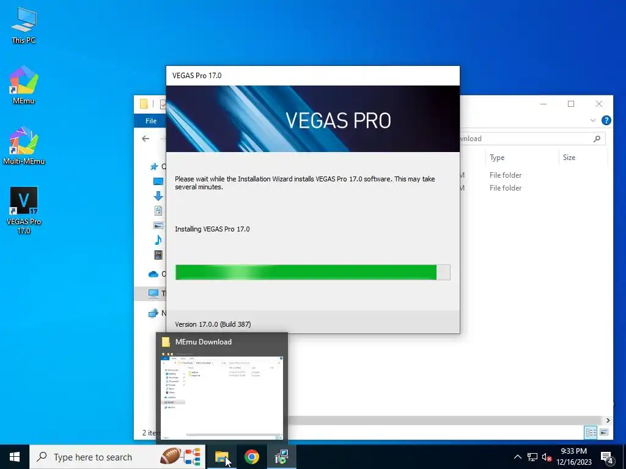Launch Google Chrome from the taskbar
This screenshot has height=469, width=626.
(x=251, y=457)
